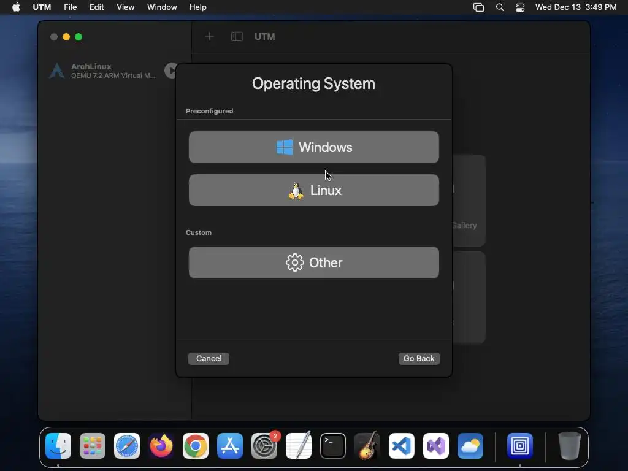
Task: Open Visual Studio from the Dock
Action: tap(436, 446)
